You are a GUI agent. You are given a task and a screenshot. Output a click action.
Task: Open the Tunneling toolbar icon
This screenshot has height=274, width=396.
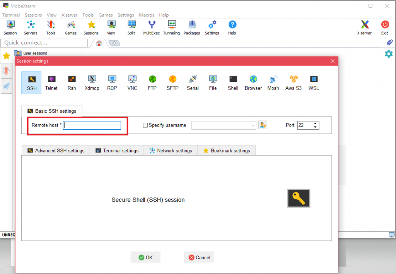pyautogui.click(x=171, y=28)
